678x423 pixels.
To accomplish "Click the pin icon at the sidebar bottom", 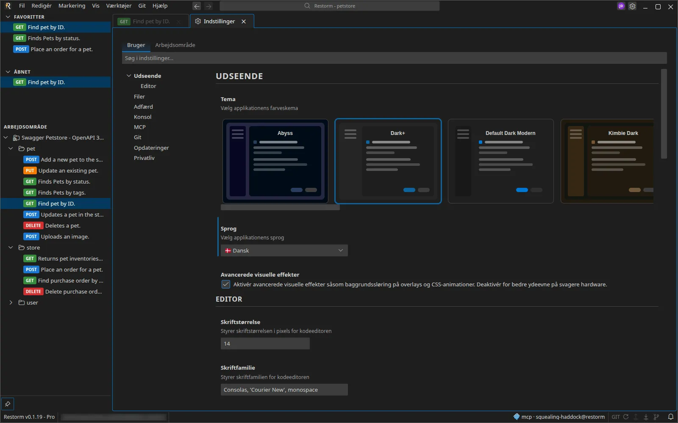I will pos(8,404).
